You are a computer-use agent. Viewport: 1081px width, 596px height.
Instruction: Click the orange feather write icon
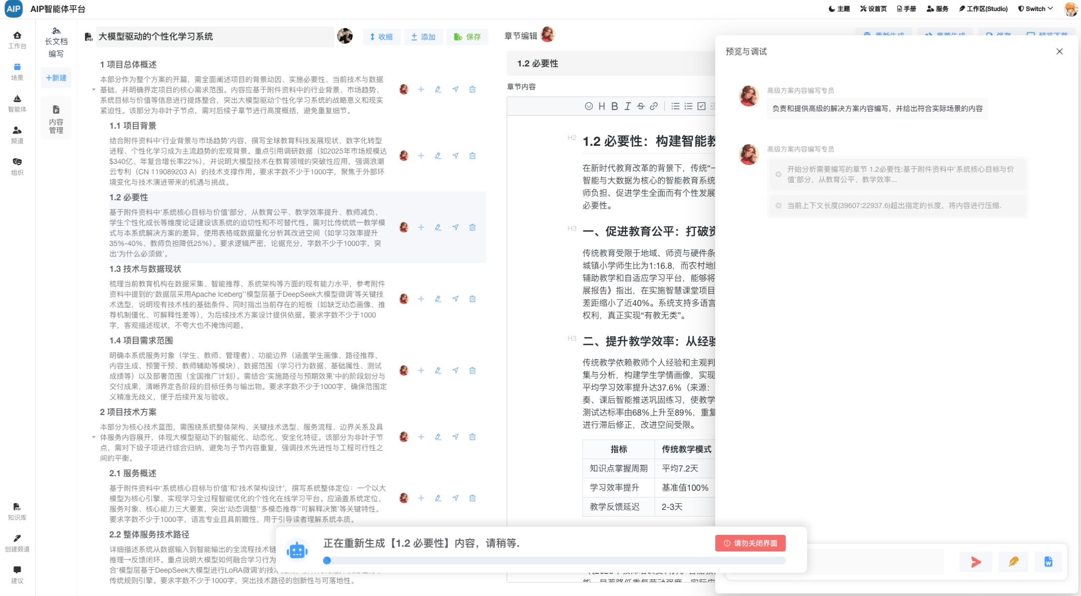(1013, 562)
